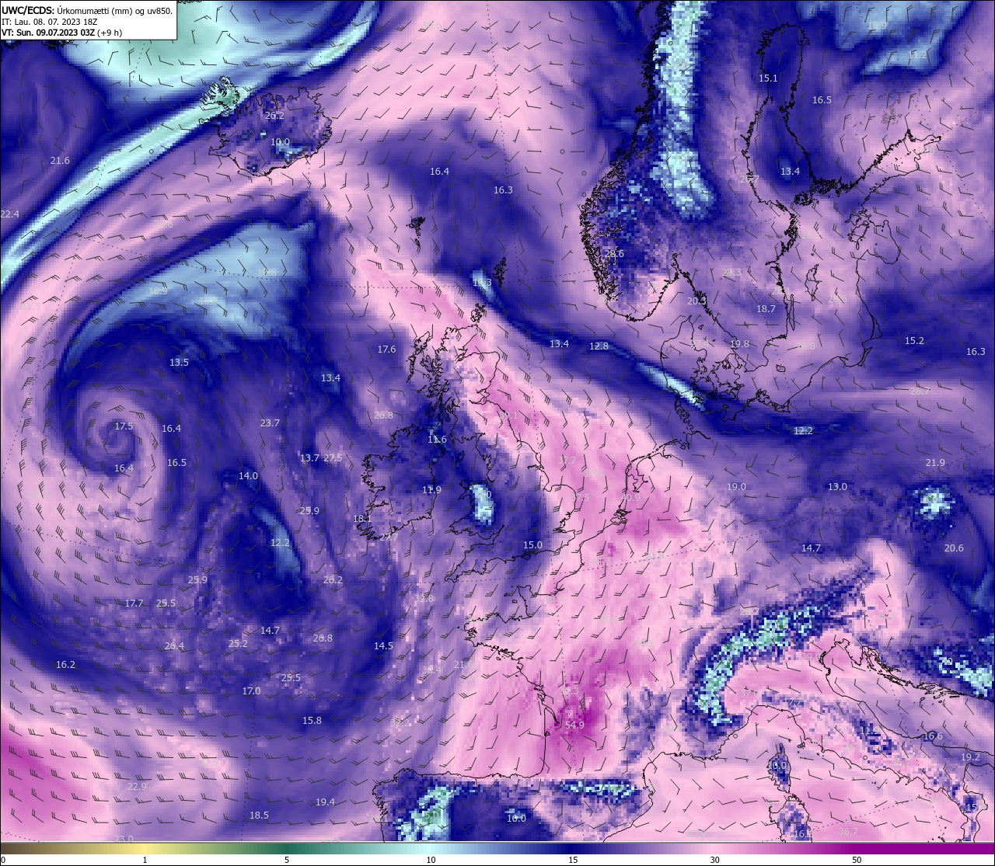Screen dimensions: 995x866
Task: Click the 18.5 value on the map
Action: [x=259, y=816]
